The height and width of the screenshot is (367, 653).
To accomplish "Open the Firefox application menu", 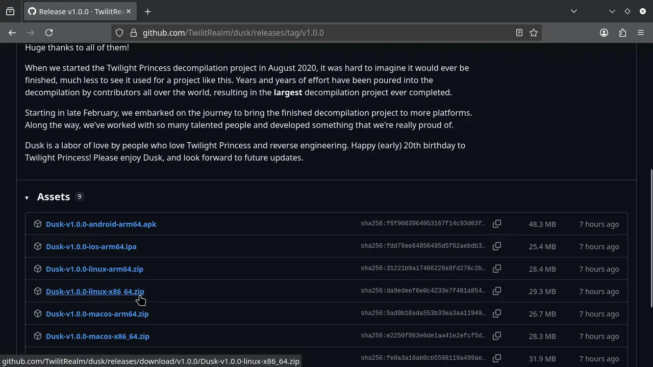I will (x=641, y=33).
